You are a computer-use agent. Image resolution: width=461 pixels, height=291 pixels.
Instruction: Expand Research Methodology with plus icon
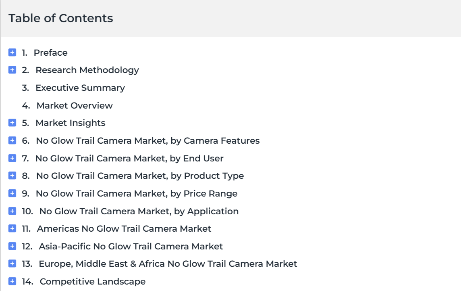12,70
